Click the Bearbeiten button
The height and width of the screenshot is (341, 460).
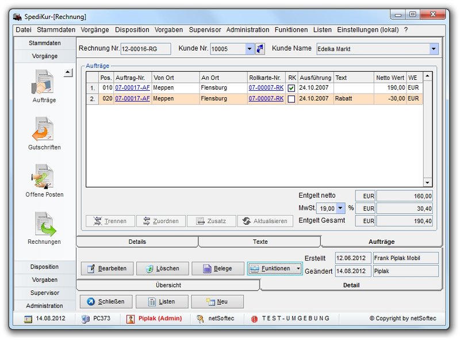click(107, 269)
